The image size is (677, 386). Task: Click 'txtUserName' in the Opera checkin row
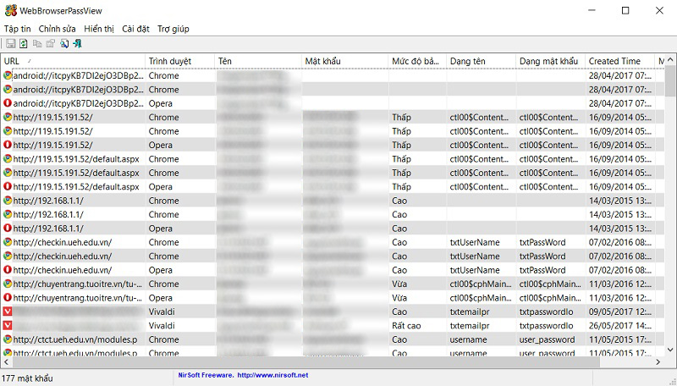475,270
